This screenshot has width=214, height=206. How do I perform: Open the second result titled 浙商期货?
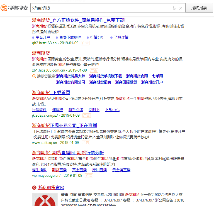pyautogui.click(x=41, y=53)
